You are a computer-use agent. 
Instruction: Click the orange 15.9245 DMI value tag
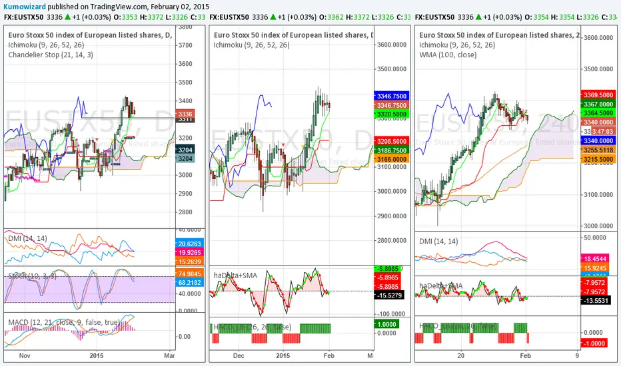point(594,268)
